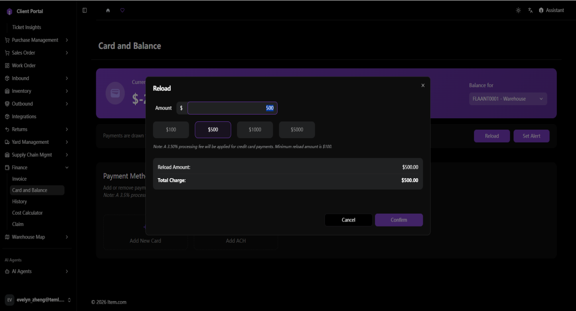Confirm the reload
The width and height of the screenshot is (576, 311).
[399, 220]
